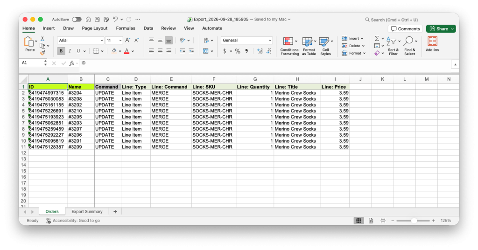Open Cell Styles gallery
This screenshot has width=478, height=250.
tap(325, 46)
